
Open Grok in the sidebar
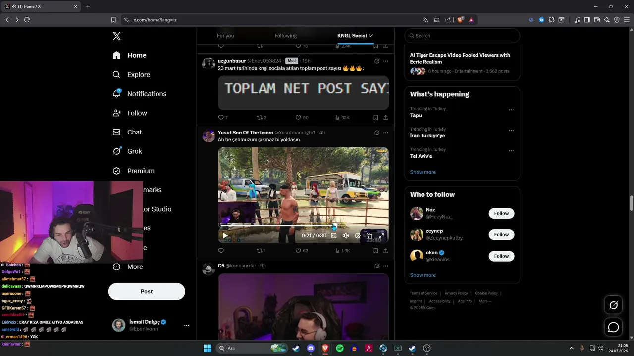(127, 151)
